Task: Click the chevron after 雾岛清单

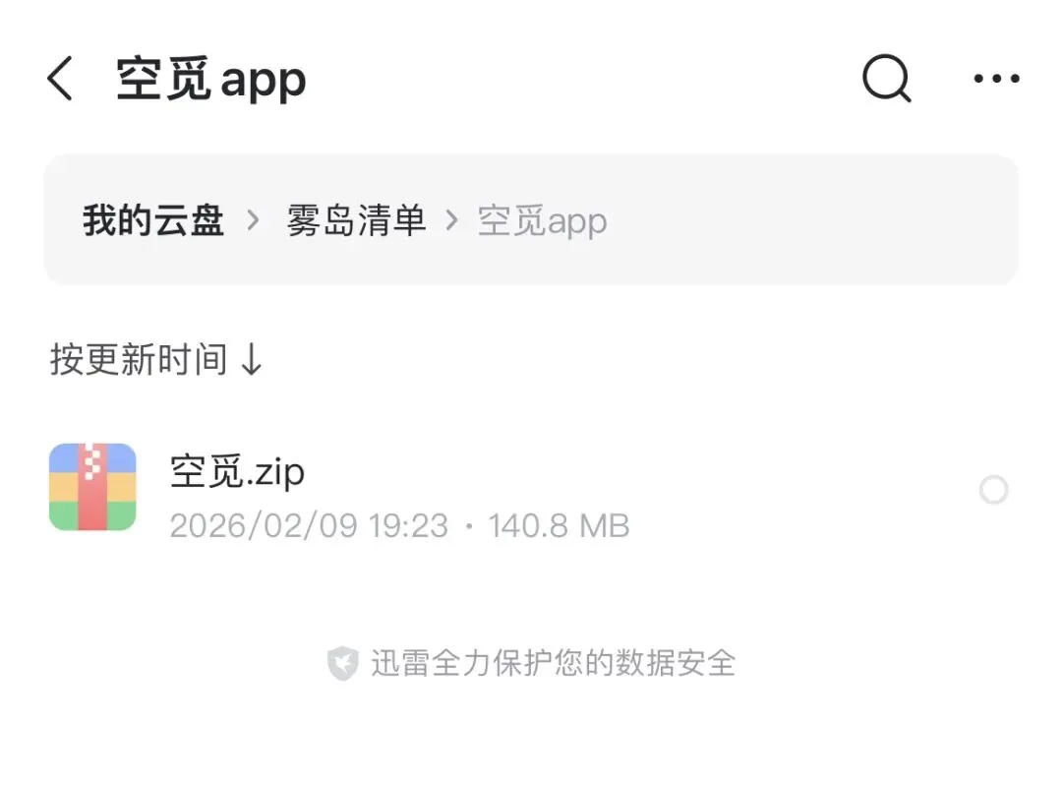Action: tap(451, 220)
